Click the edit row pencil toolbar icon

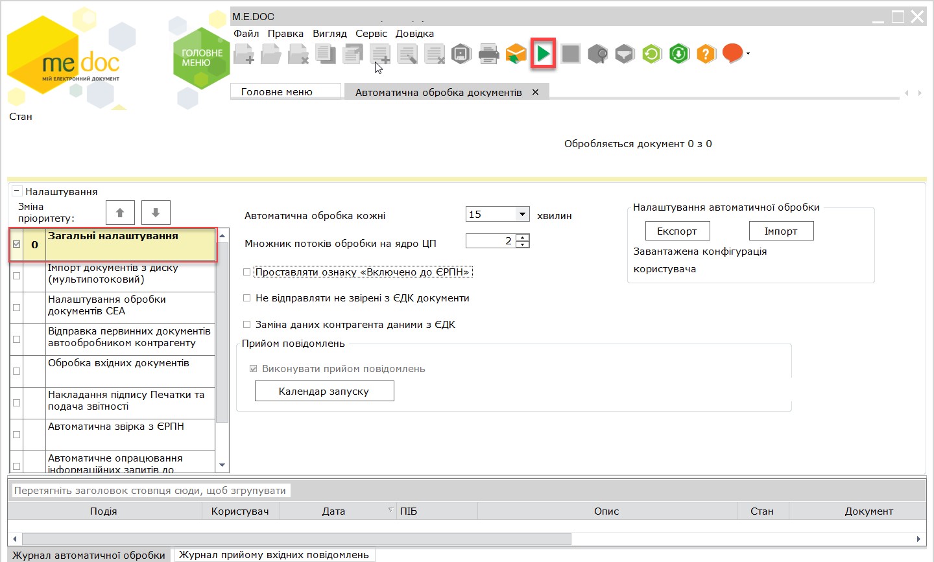click(x=407, y=54)
